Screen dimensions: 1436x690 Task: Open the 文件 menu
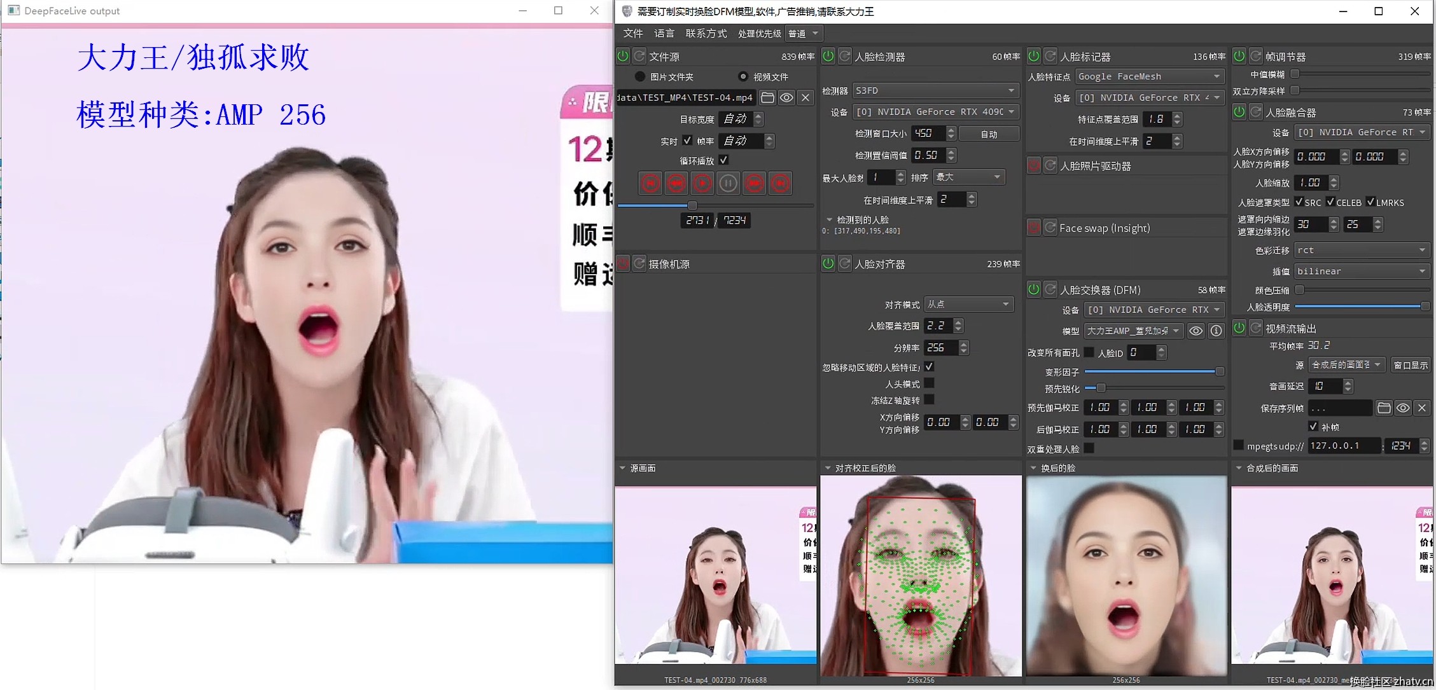(x=633, y=33)
